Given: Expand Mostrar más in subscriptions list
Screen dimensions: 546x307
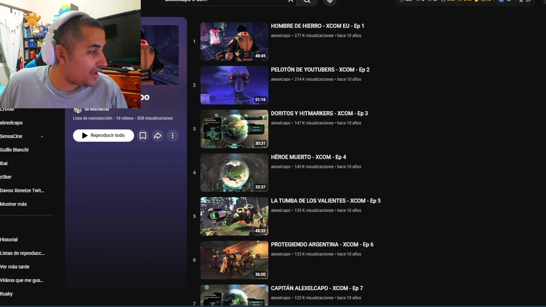Looking at the screenshot, I should (x=13, y=204).
